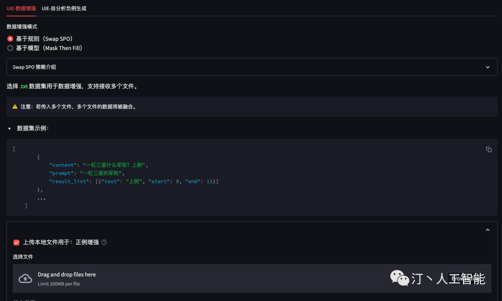Screen dimensions: 502x301
Task: Click the WeChat logo watermark
Action: (x=399, y=278)
